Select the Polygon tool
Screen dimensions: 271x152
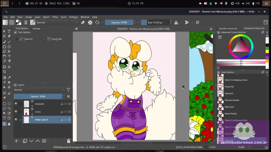4,51
